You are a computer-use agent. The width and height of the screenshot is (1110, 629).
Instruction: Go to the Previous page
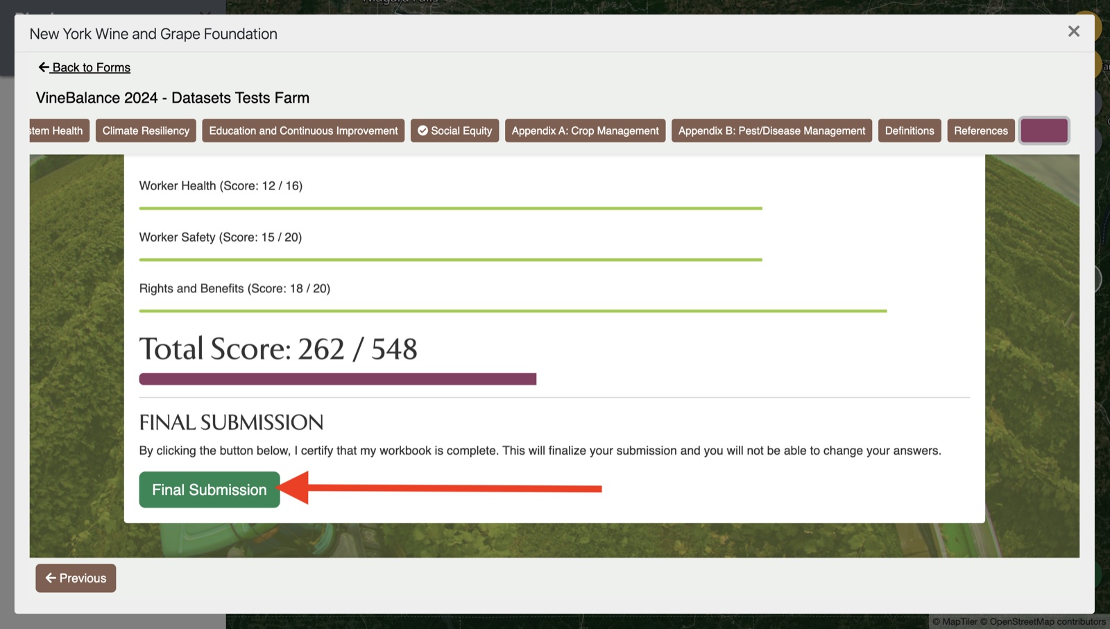pyautogui.click(x=76, y=578)
